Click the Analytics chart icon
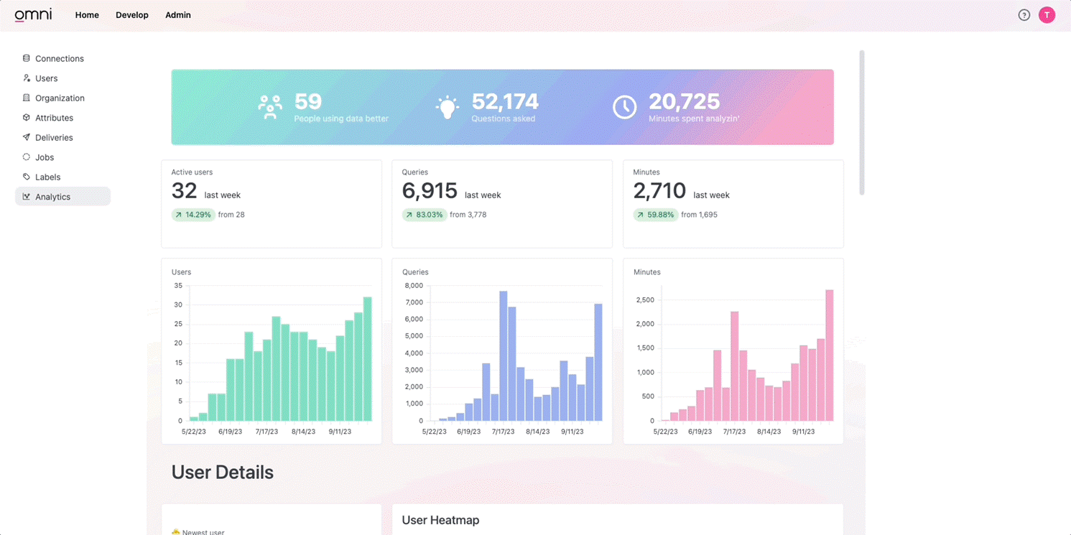Viewport: 1071px width, 535px height. [27, 197]
